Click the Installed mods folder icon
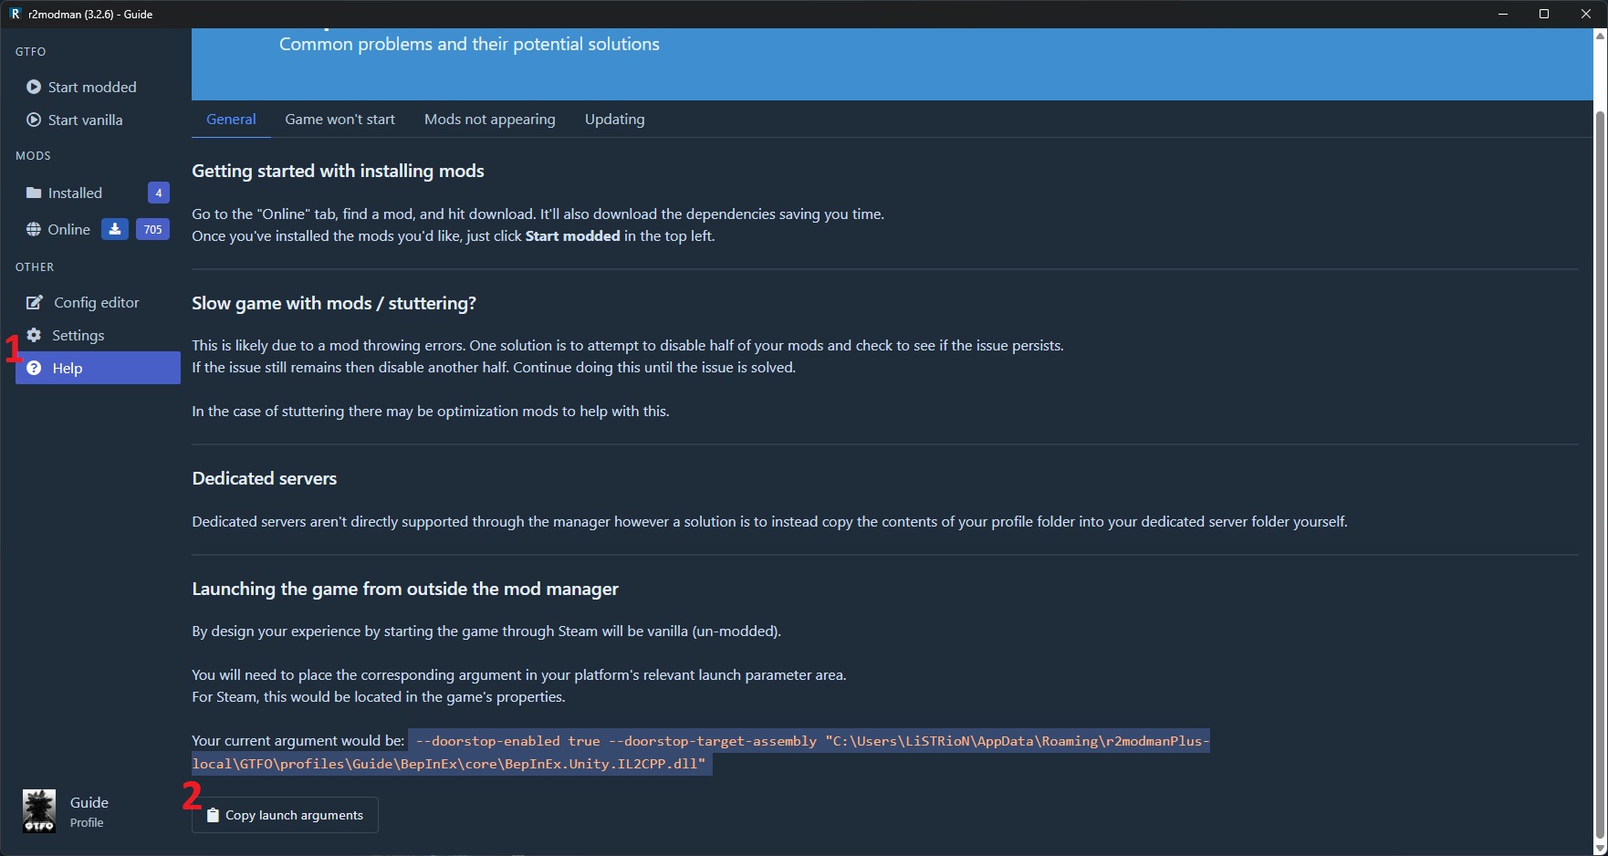1608x856 pixels. 34,193
